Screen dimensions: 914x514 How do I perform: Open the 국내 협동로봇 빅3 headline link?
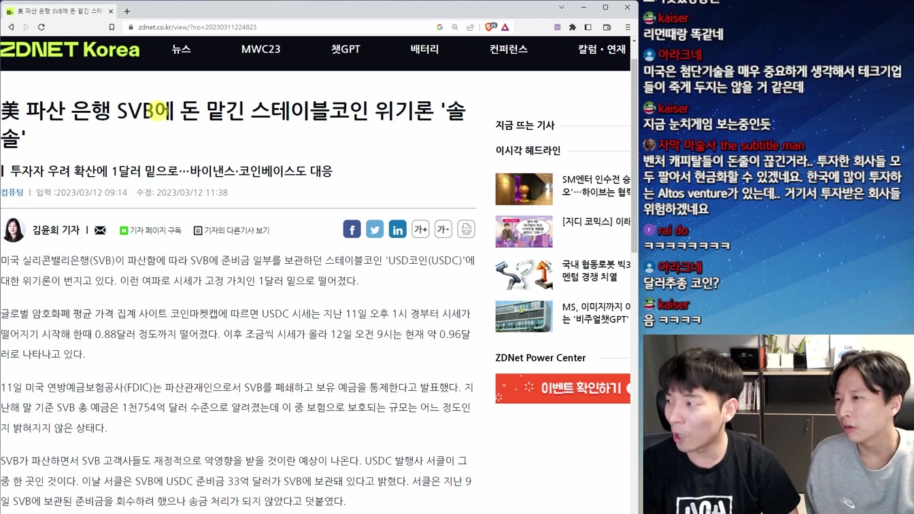[596, 271]
